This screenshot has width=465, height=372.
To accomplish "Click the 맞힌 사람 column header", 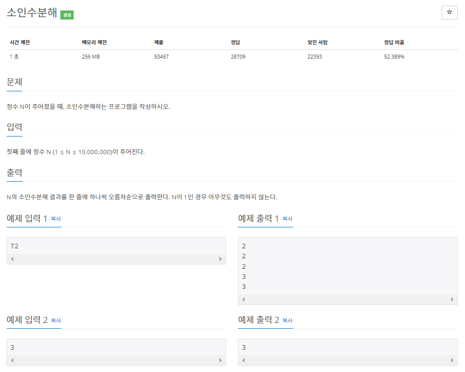I will (317, 42).
